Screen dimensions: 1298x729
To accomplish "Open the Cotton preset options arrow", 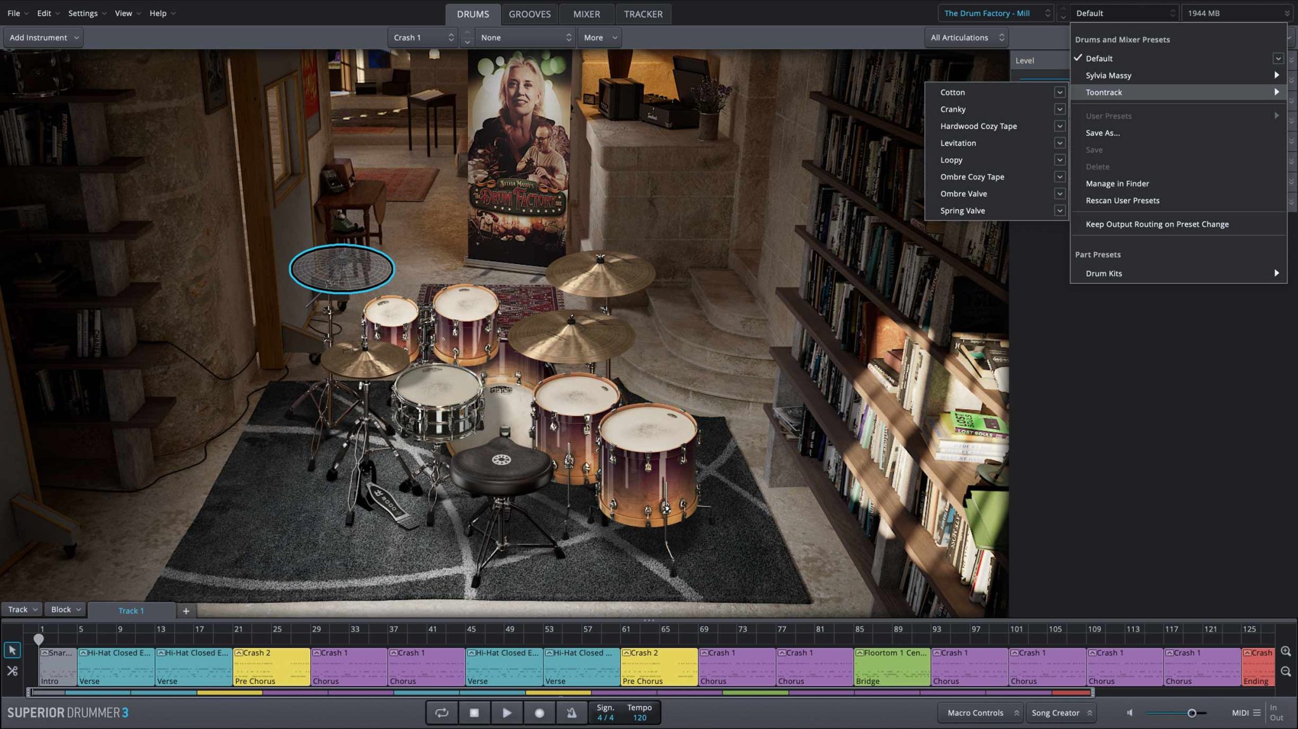I will coord(1059,92).
